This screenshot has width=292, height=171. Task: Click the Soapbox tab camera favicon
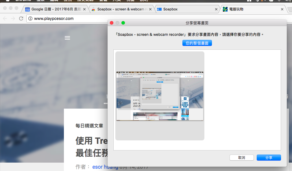tap(159, 9)
